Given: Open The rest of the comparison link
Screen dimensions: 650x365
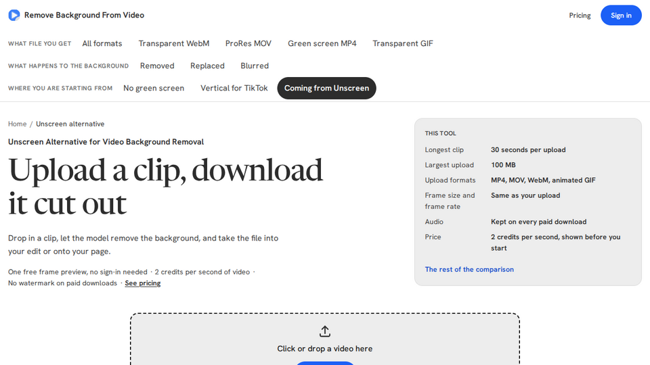Looking at the screenshot, I should coord(469,270).
